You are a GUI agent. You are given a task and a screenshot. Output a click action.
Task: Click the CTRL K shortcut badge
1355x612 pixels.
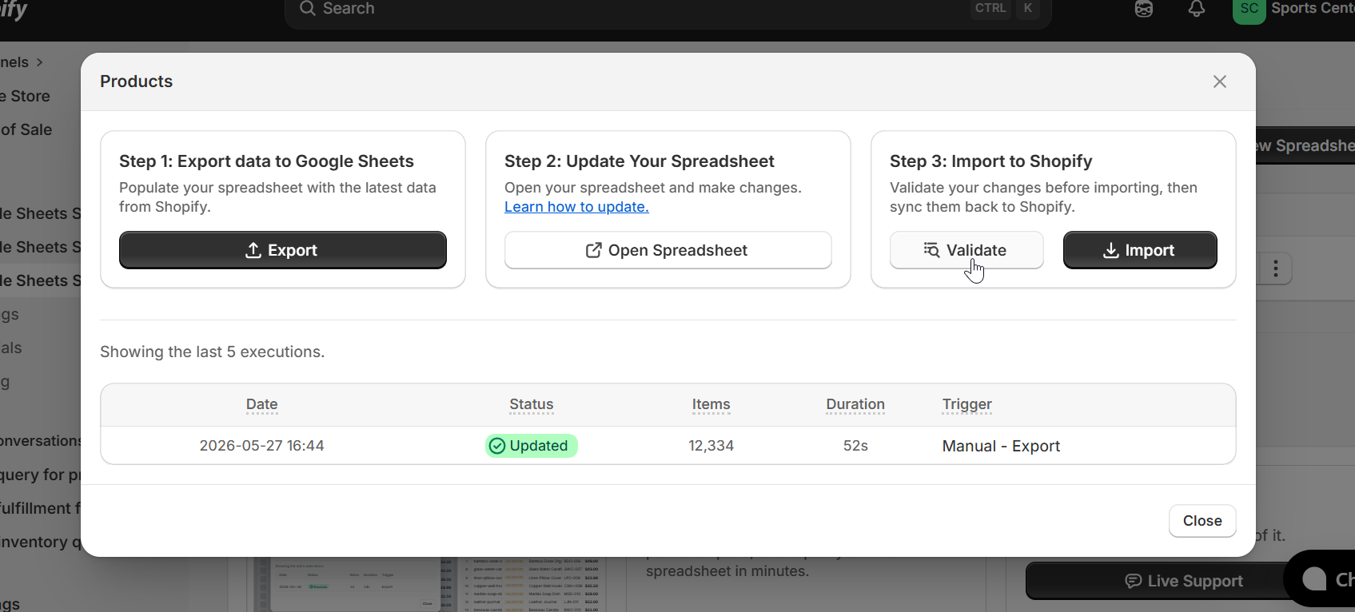(1005, 8)
